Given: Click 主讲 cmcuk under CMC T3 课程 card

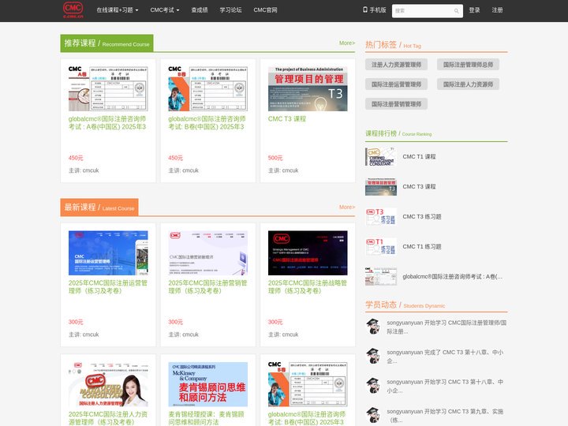Looking at the screenshot, I should point(283,170).
